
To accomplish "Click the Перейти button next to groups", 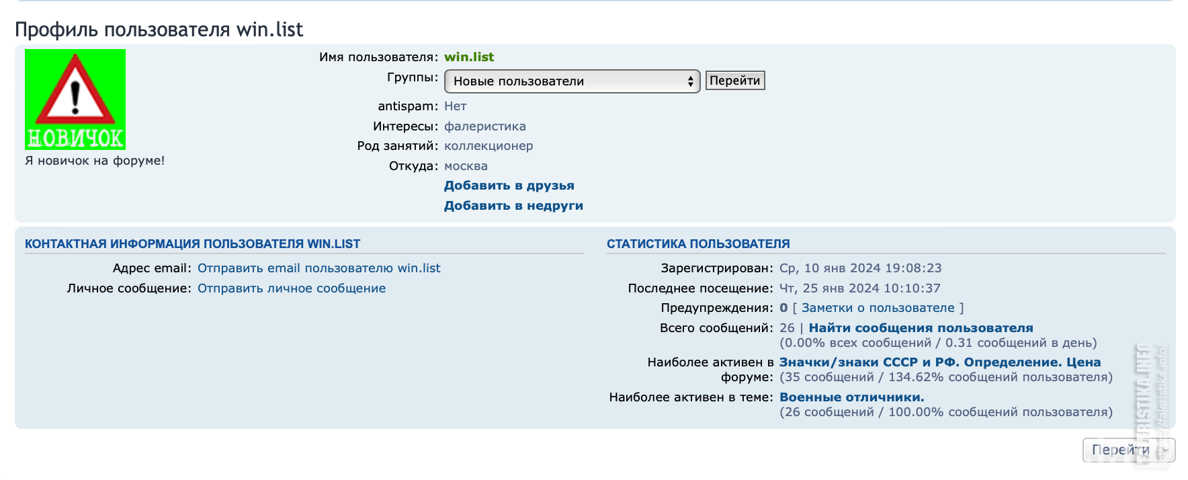I will [x=735, y=81].
